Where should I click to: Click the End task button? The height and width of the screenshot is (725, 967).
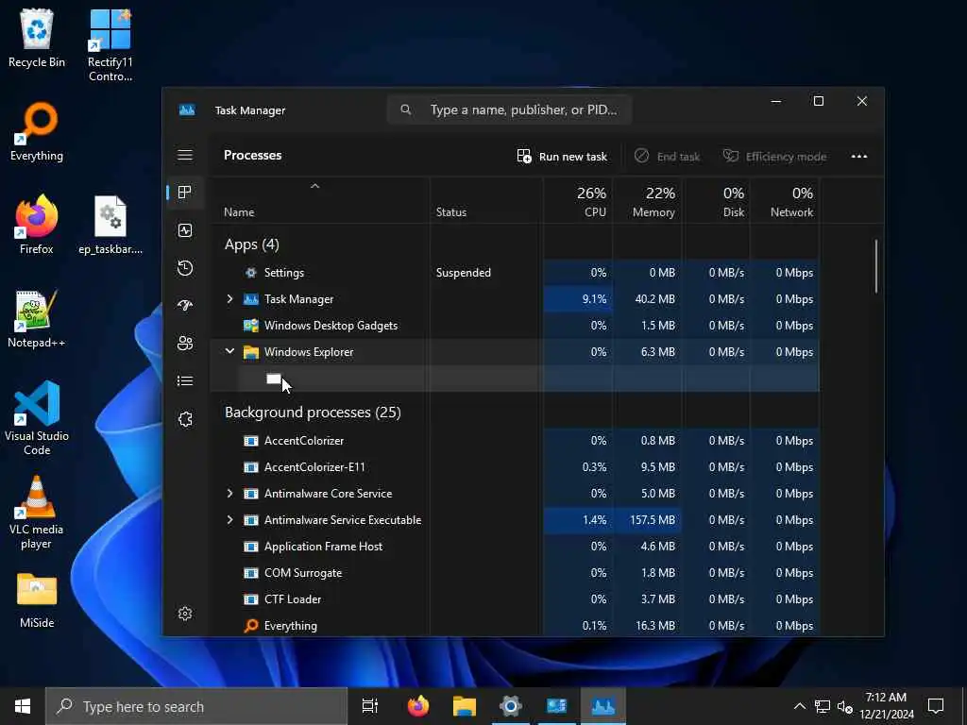(667, 156)
